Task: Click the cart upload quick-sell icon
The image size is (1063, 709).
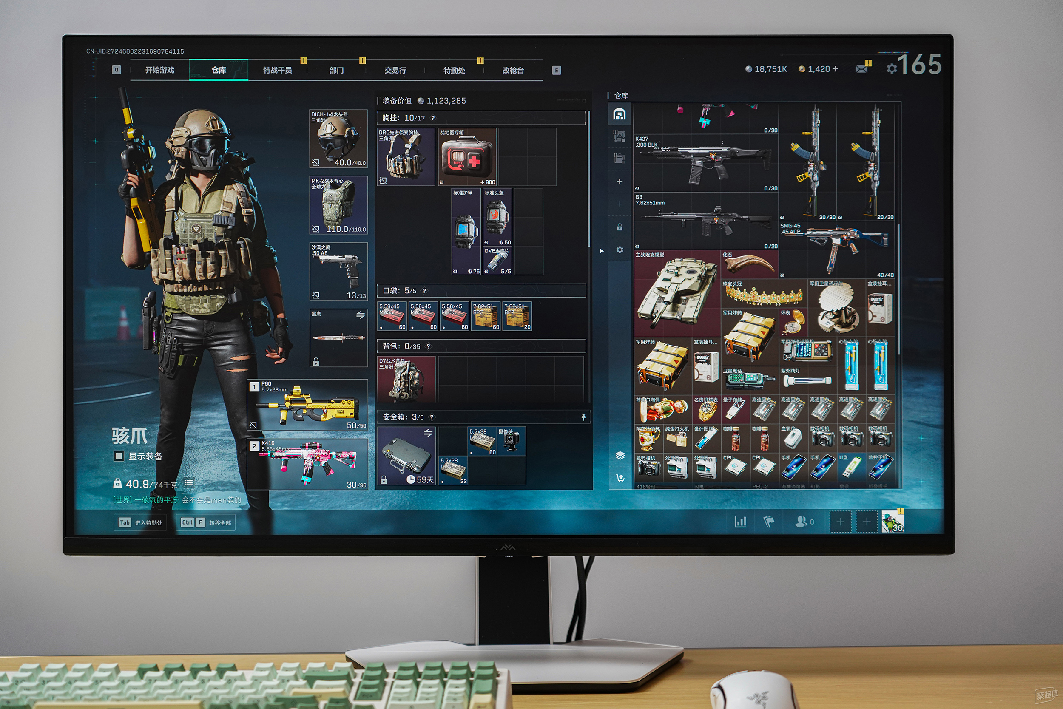Action: 621,478
